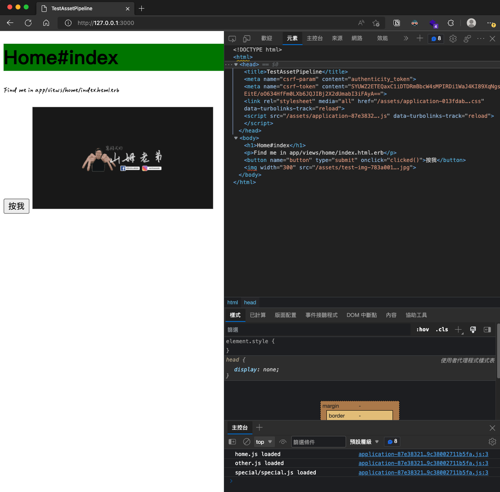The image size is (500, 492).
Task: Switch to the 歡迎 tab
Action: pyautogui.click(x=267, y=38)
